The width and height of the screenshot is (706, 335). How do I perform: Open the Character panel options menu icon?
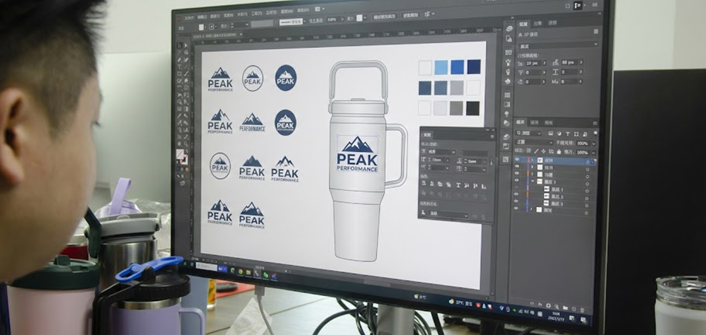pos(596,32)
